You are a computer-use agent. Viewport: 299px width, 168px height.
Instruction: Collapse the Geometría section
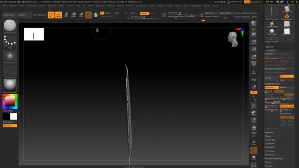pos(271,50)
